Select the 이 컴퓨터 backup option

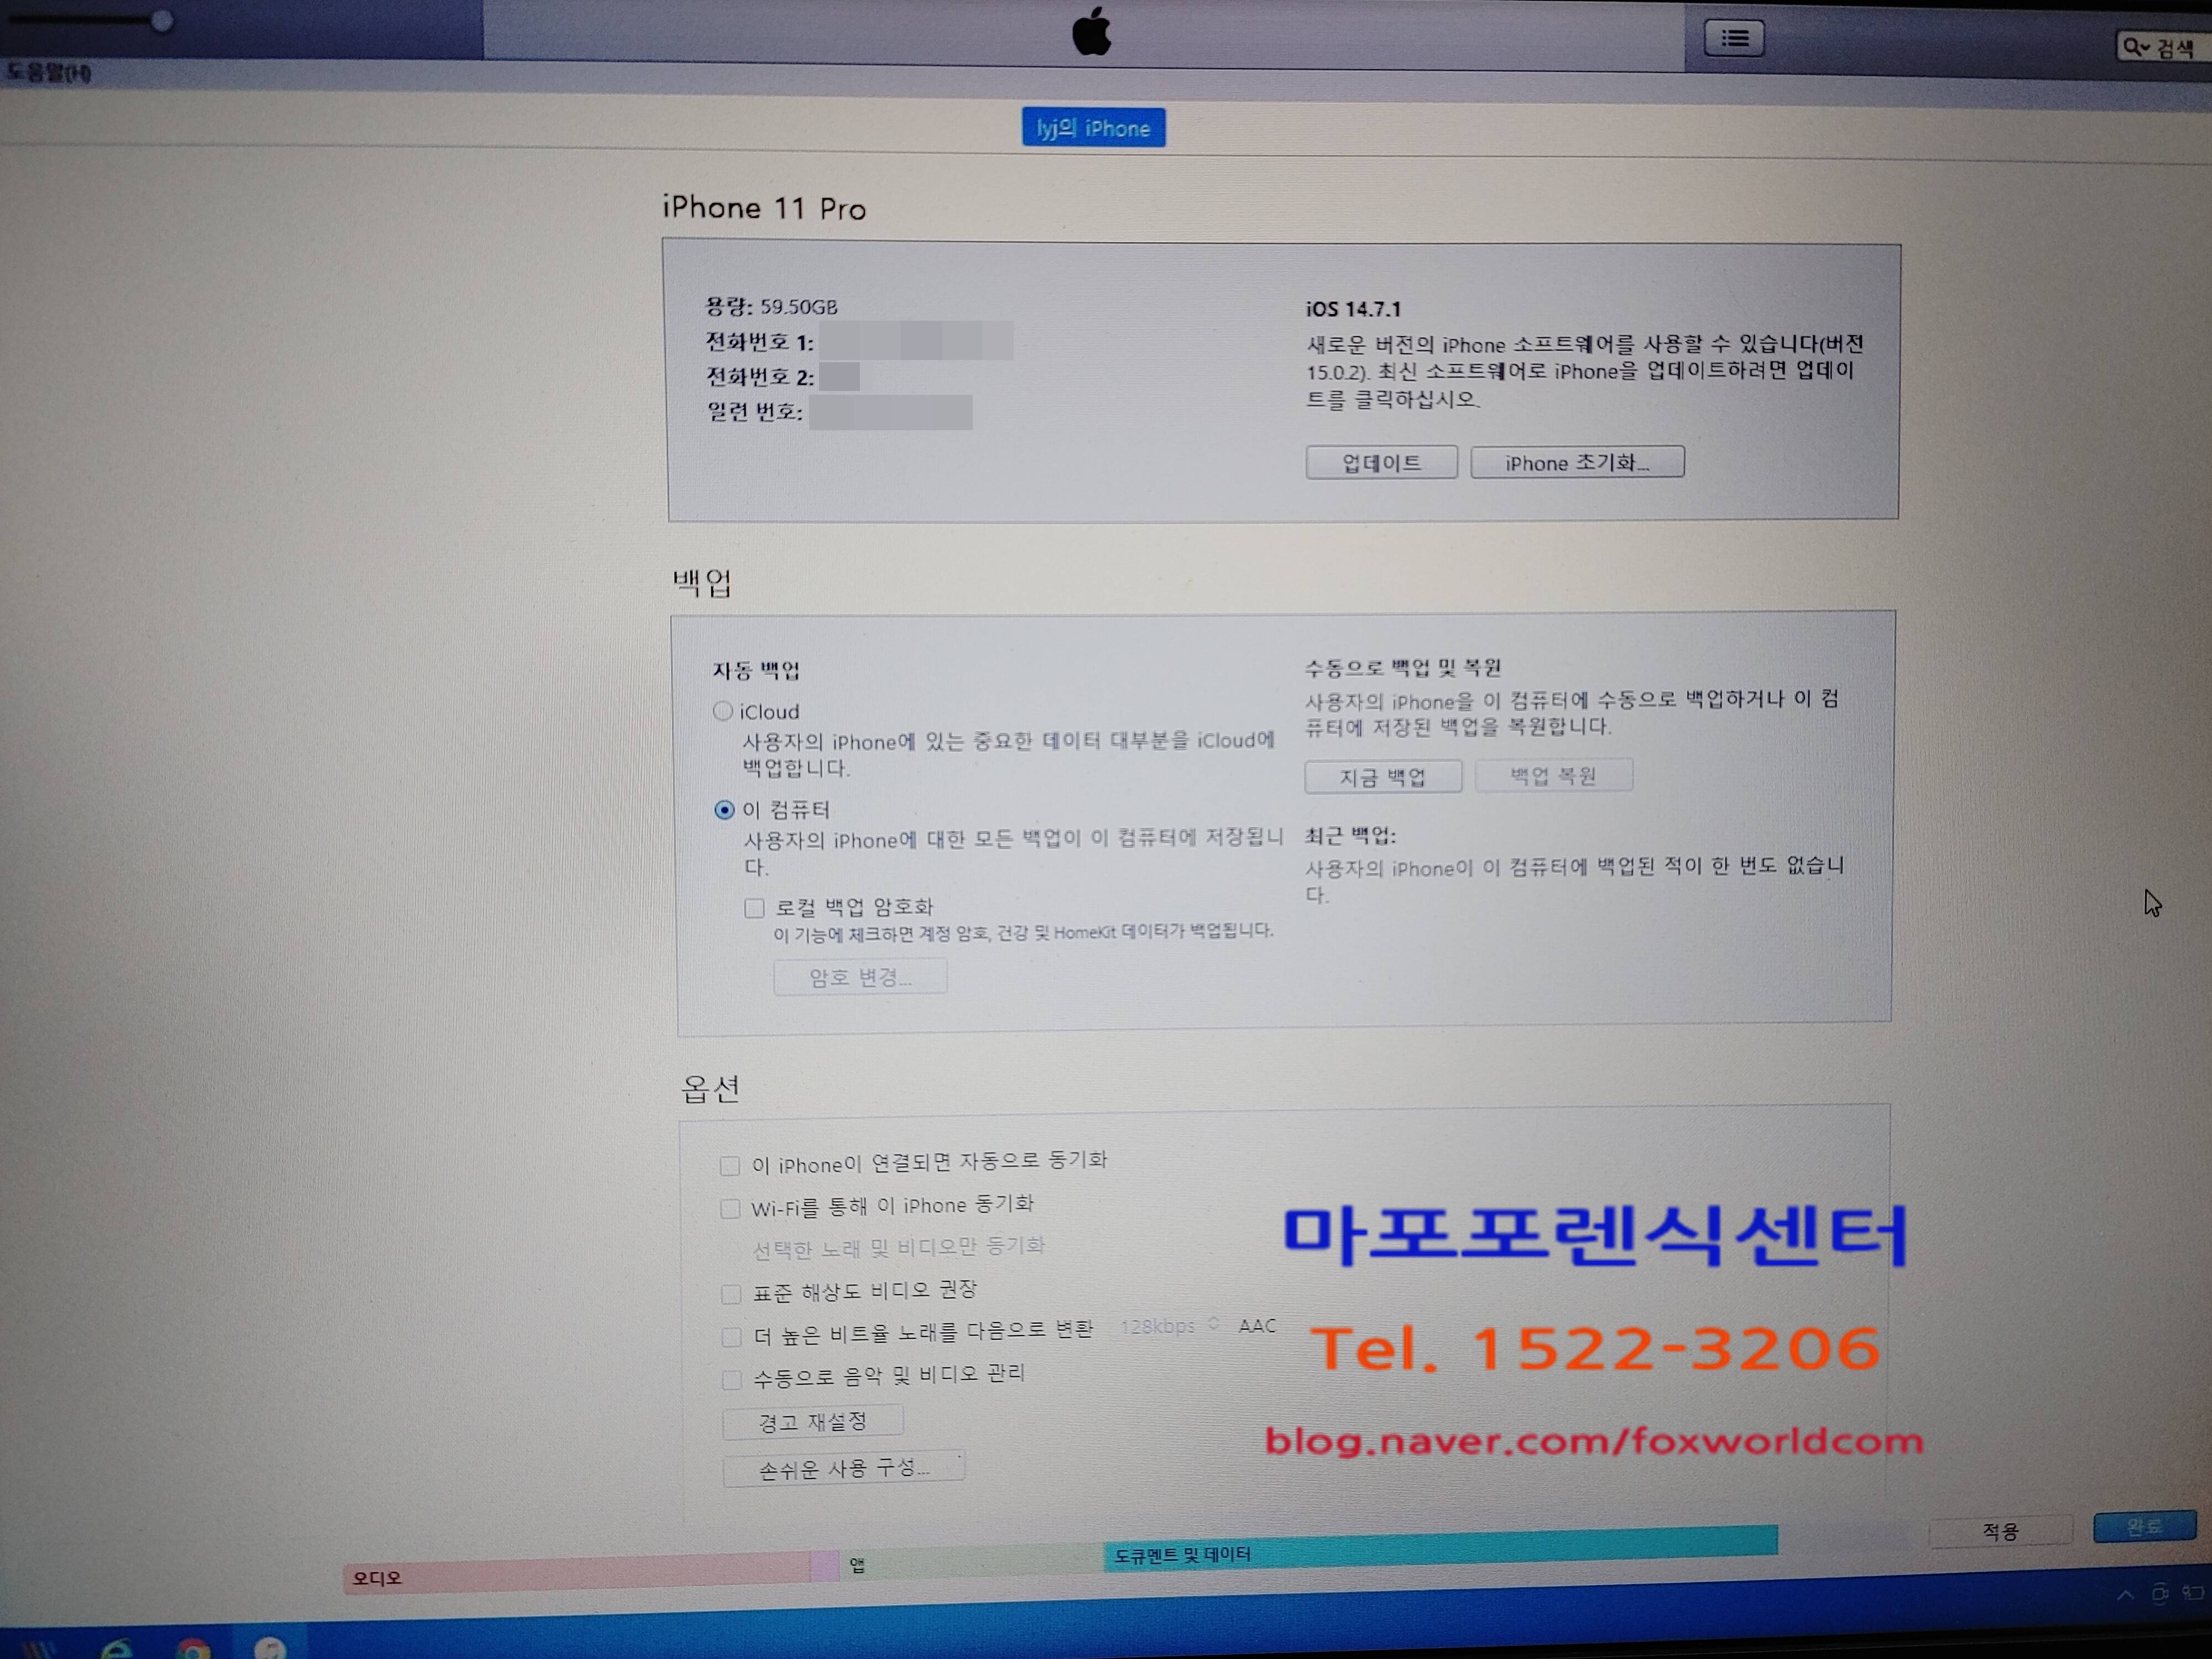(x=724, y=810)
